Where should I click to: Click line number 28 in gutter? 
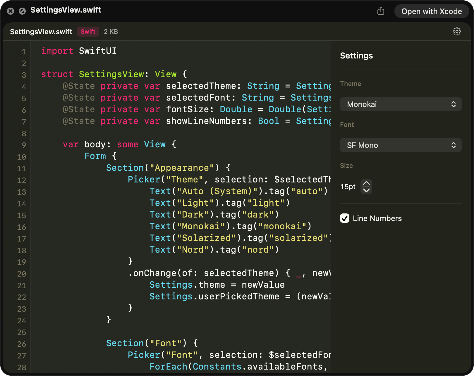pyautogui.click(x=22, y=368)
